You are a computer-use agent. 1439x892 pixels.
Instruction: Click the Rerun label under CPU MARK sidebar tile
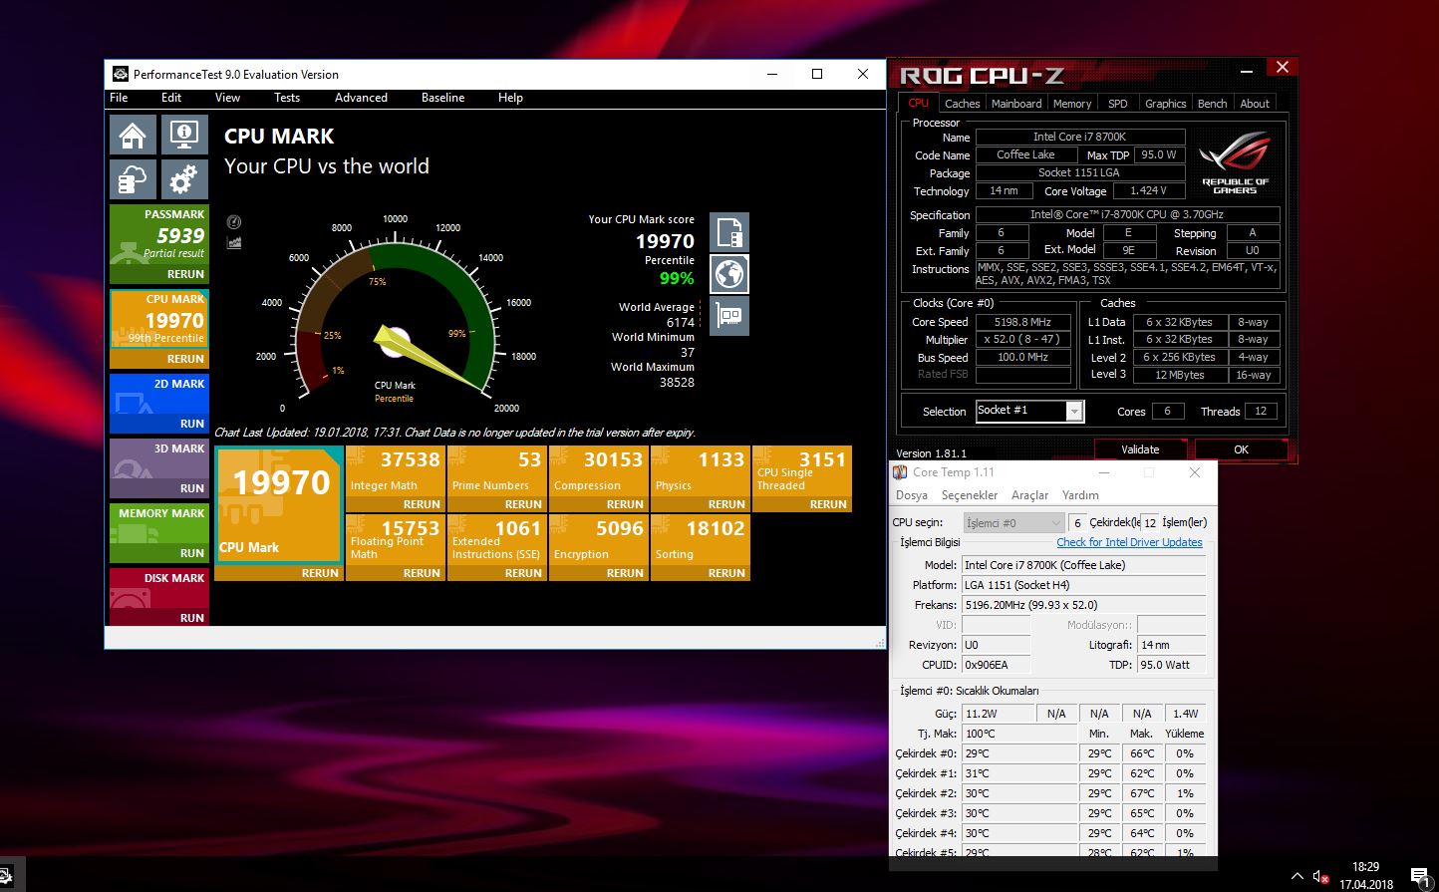click(185, 359)
